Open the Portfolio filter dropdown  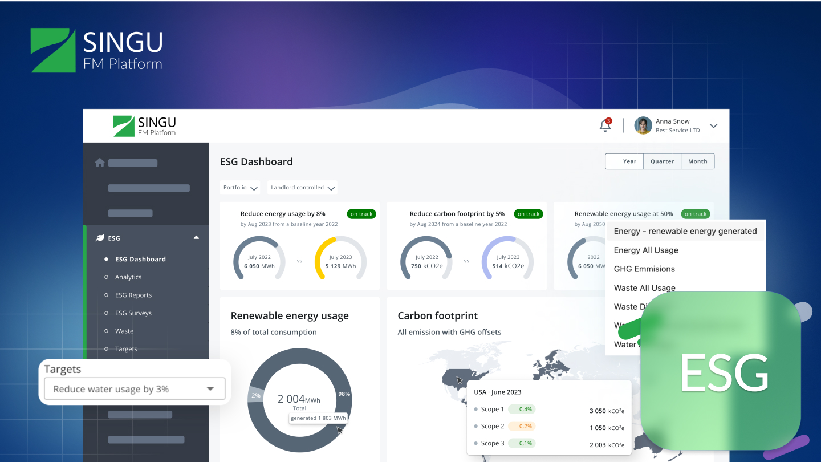pyautogui.click(x=240, y=188)
